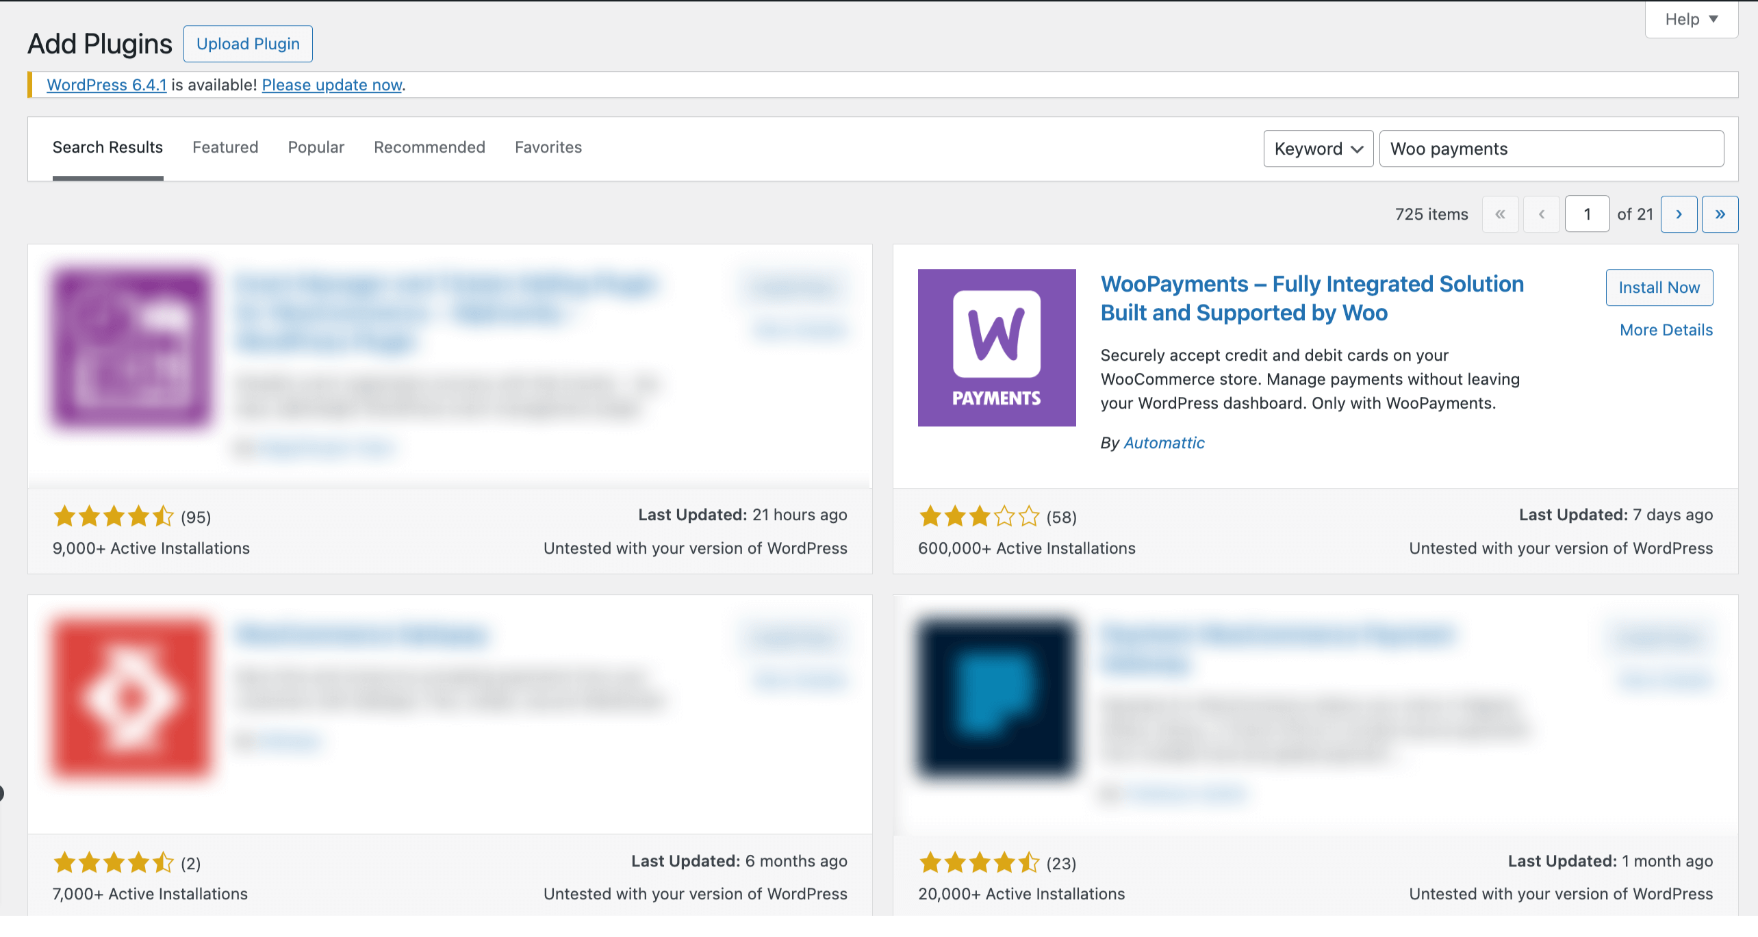This screenshot has width=1758, height=937.
Task: Switch to the Popular tab
Action: (x=316, y=148)
